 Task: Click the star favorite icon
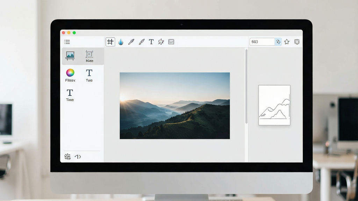(x=287, y=42)
